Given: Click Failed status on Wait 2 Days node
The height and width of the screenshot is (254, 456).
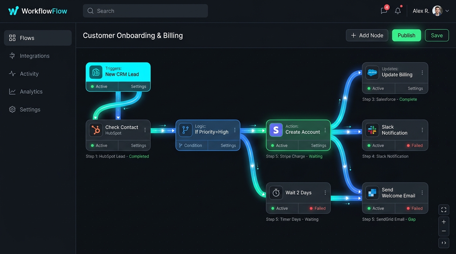Looking at the screenshot, I should [317, 208].
